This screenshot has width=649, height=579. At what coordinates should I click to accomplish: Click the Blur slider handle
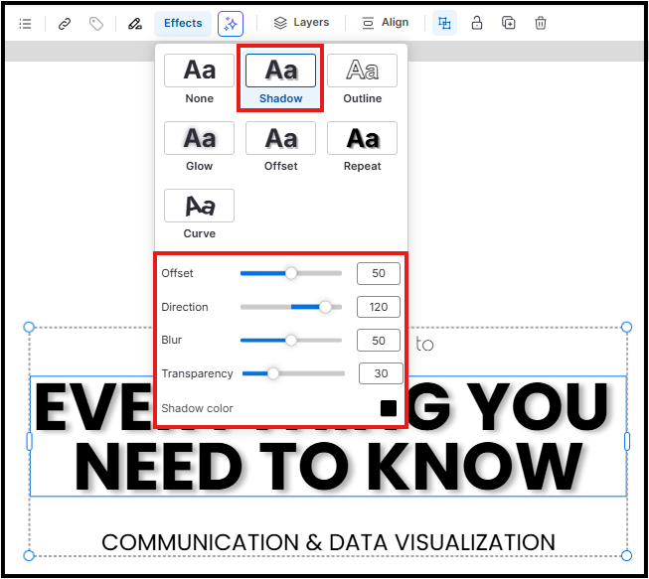(x=291, y=340)
